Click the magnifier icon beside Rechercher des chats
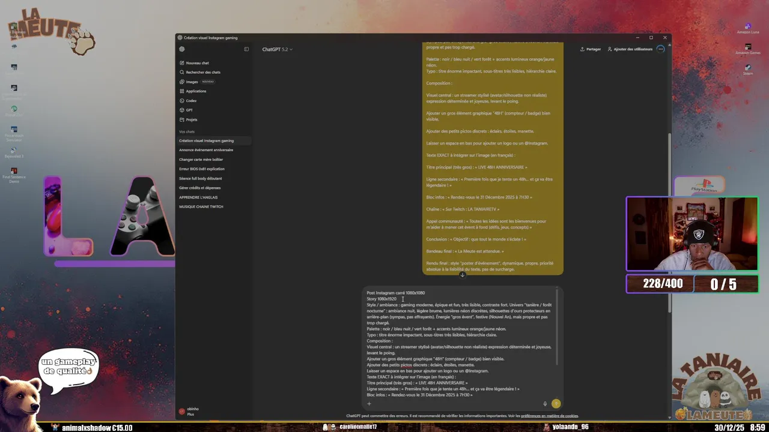Image resolution: width=769 pixels, height=432 pixels. 181,72
